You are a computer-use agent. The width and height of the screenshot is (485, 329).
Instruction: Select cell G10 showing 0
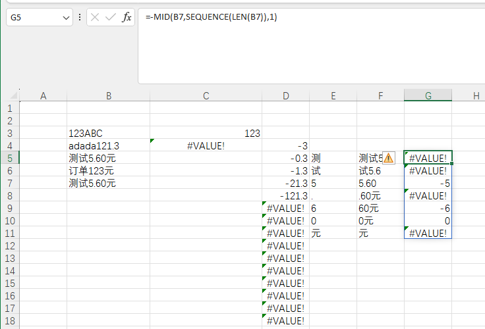[x=428, y=221]
